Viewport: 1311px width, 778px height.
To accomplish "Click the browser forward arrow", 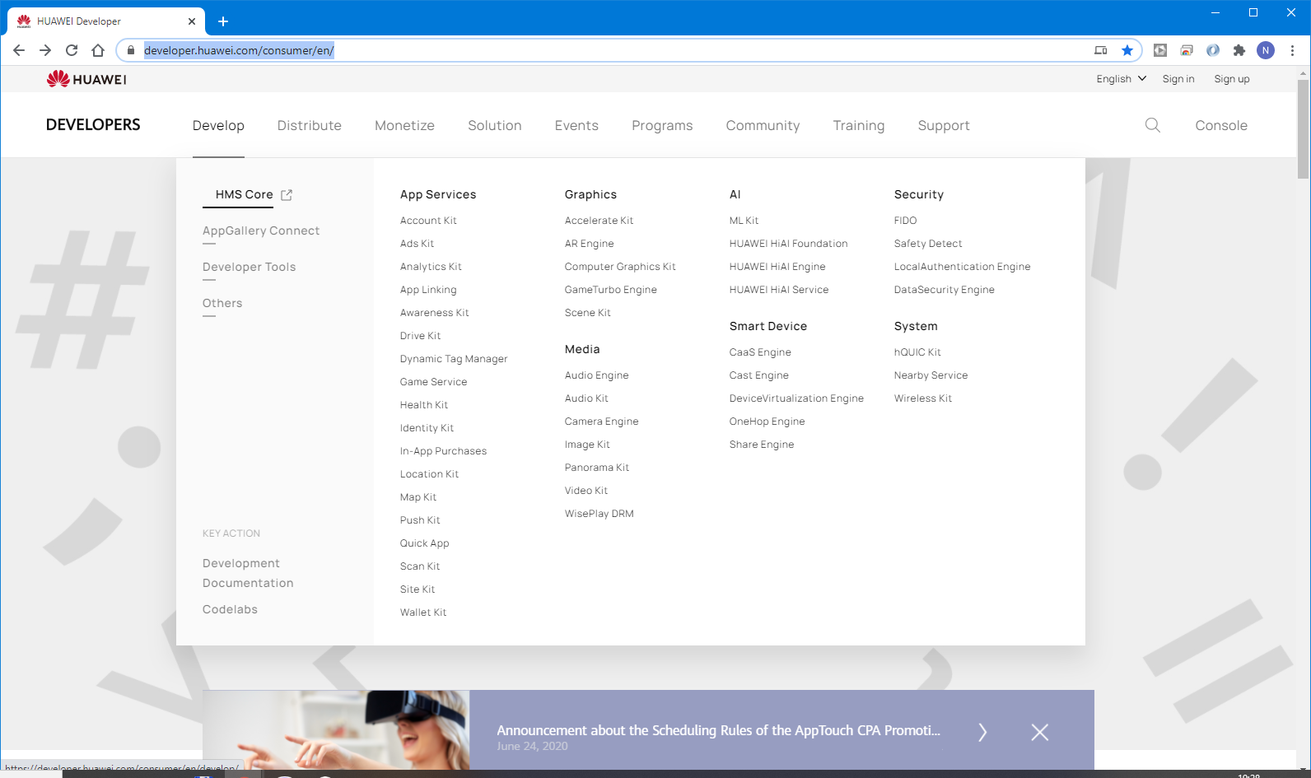I will [45, 50].
